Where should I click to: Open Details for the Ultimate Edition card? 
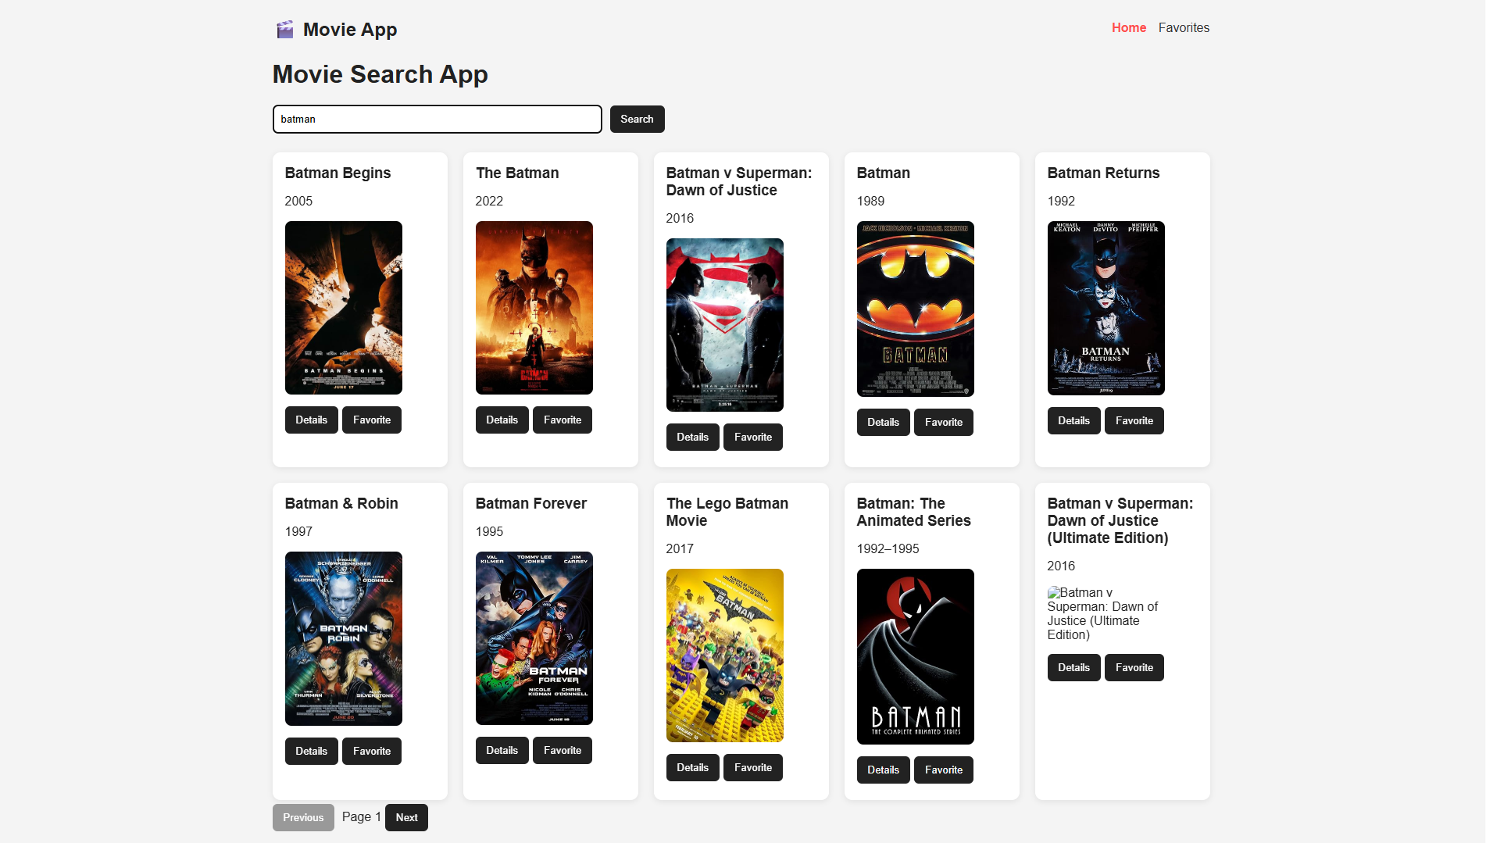point(1074,668)
